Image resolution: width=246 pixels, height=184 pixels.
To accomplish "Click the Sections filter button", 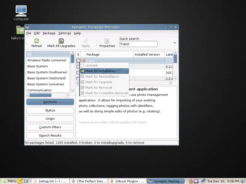I will pos(50,102).
